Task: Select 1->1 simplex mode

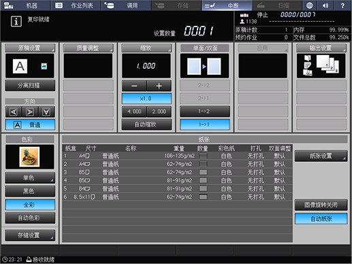Action: coord(205,125)
